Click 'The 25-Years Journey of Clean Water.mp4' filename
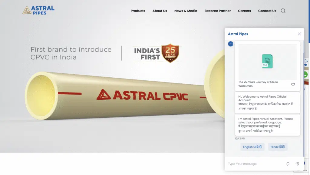The height and width of the screenshot is (175, 310). pos(258,84)
